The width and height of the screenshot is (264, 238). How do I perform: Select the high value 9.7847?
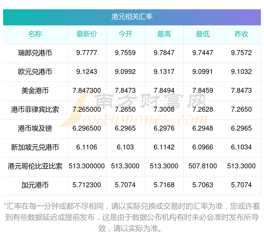point(164,53)
